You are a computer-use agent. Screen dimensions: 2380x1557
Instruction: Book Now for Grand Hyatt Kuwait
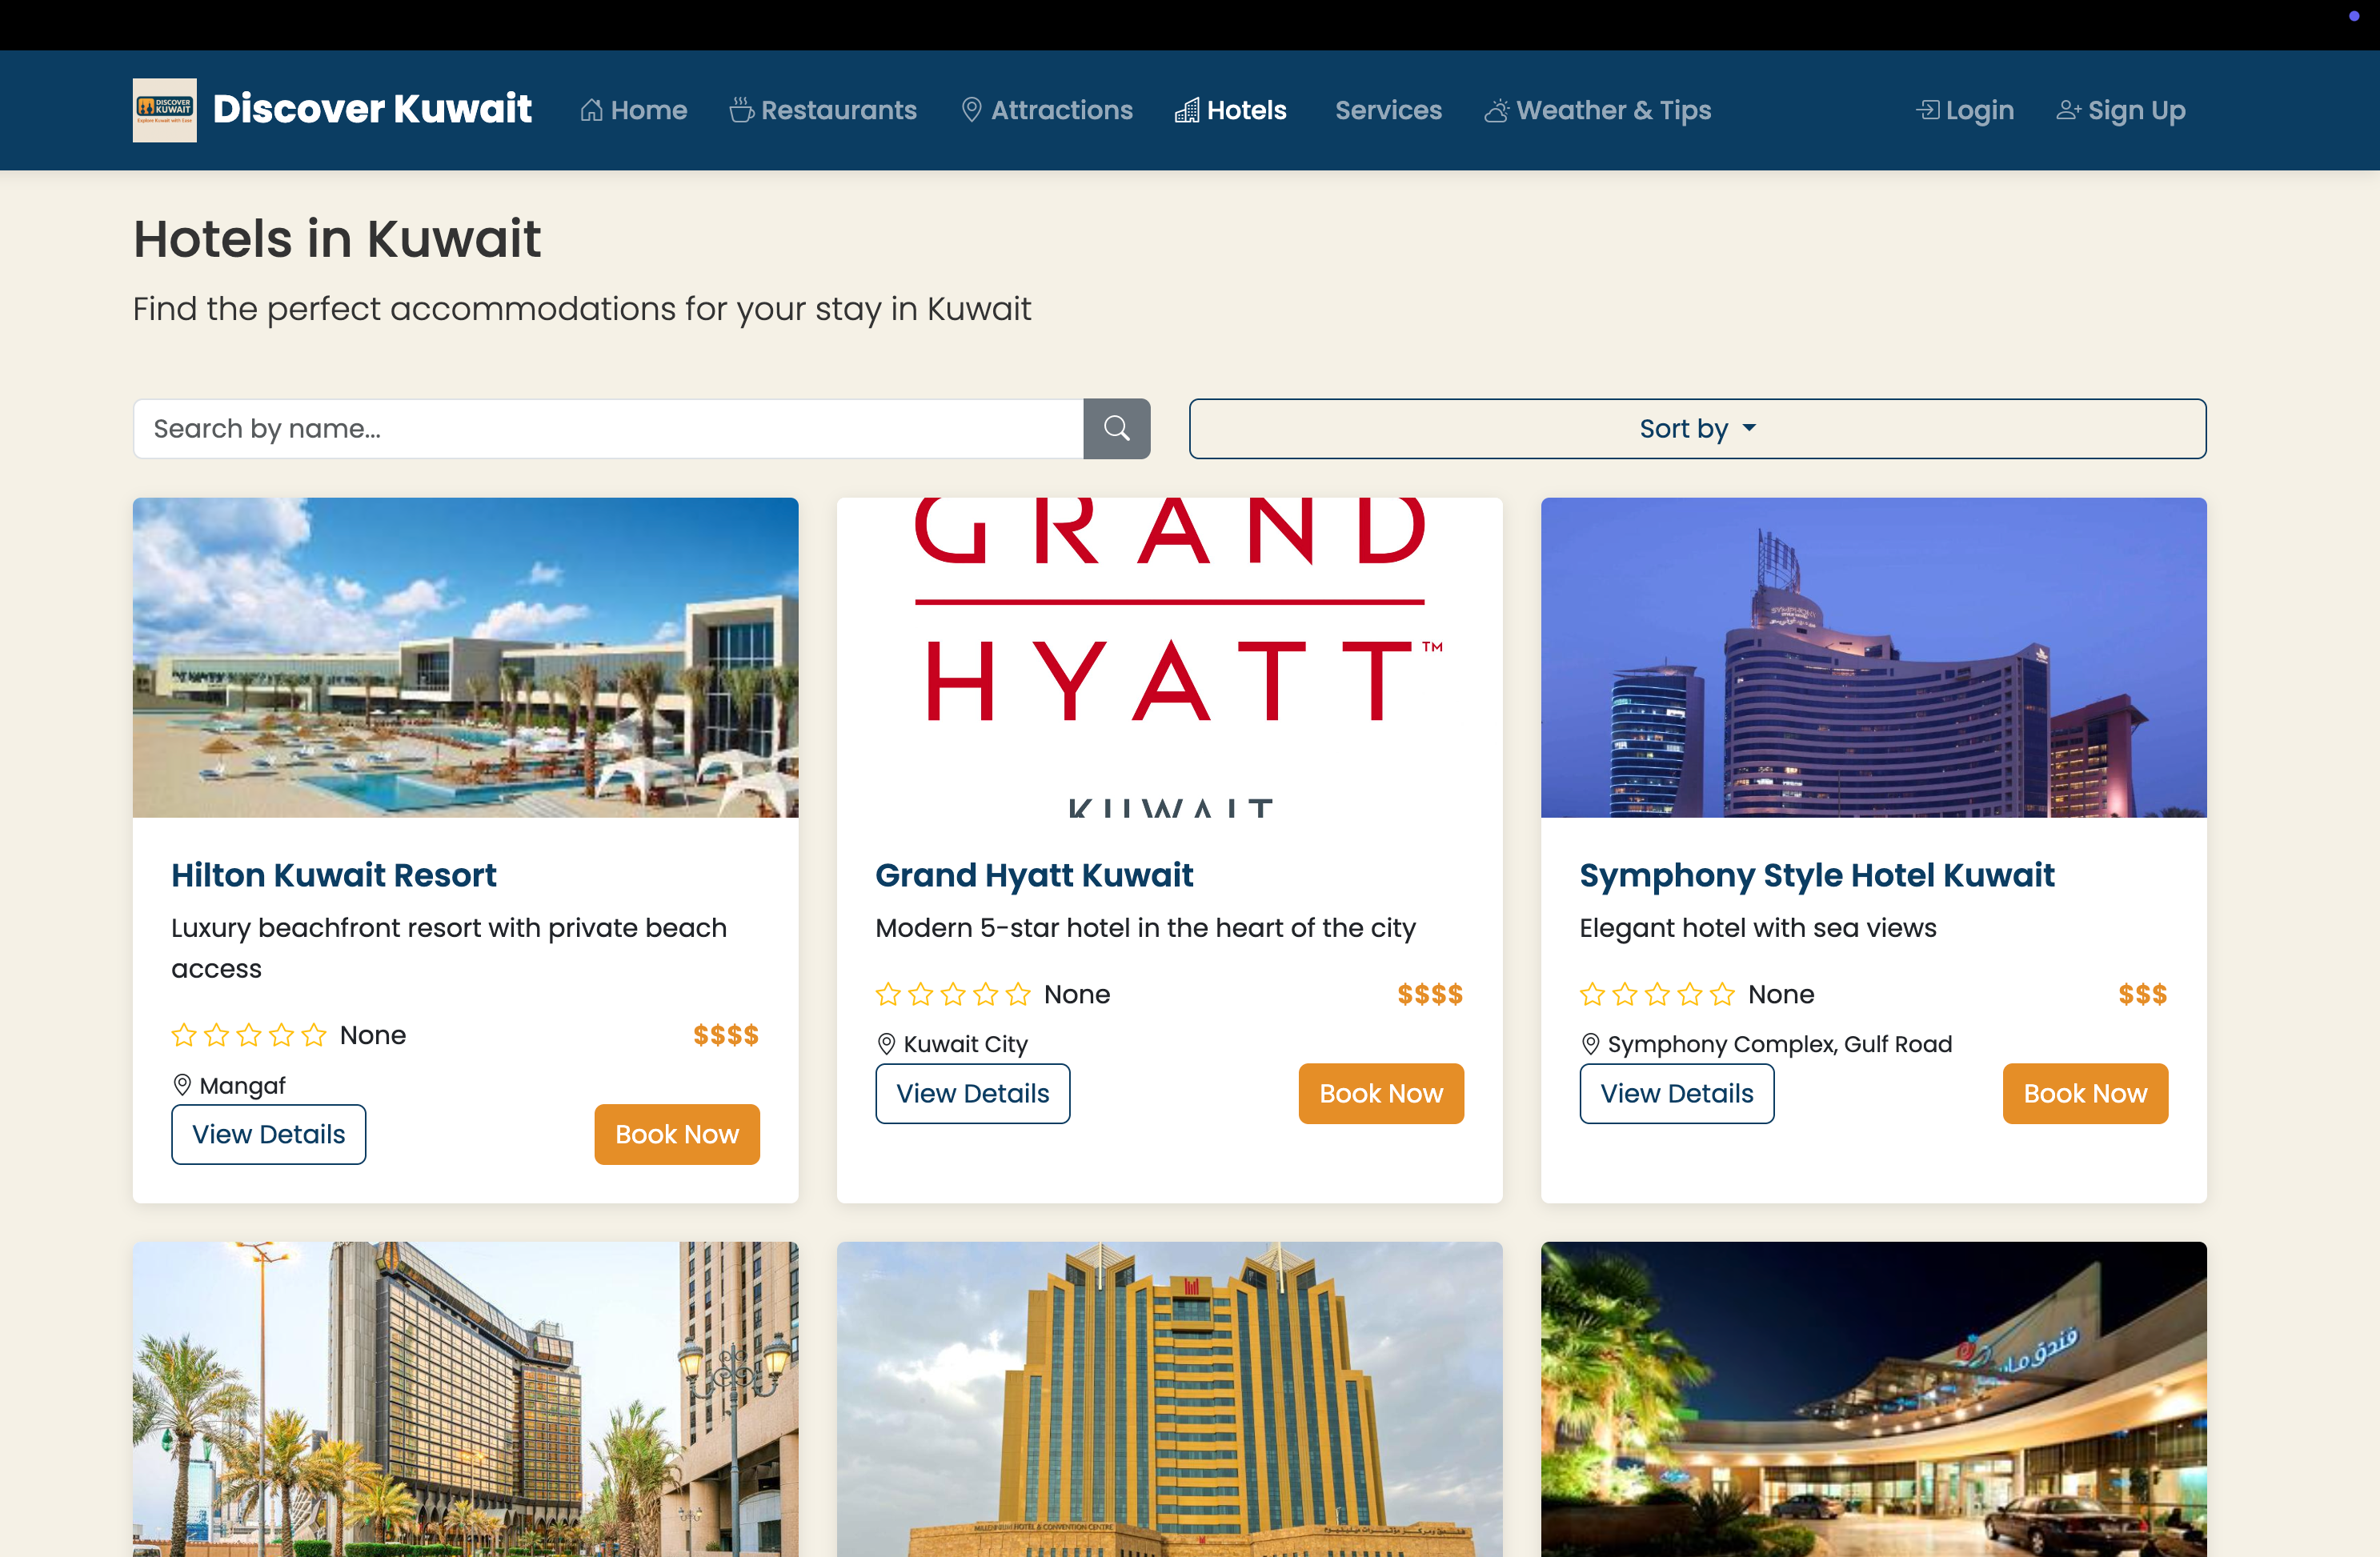(x=1381, y=1093)
